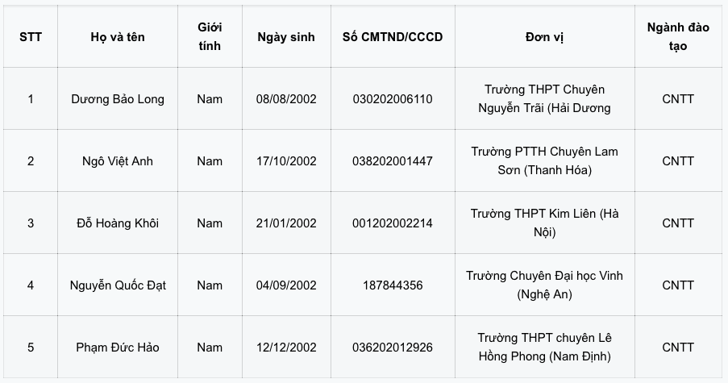Click the name Nguyễn Quốc Đạt
Screen dimensions: 728x383
click(118, 285)
